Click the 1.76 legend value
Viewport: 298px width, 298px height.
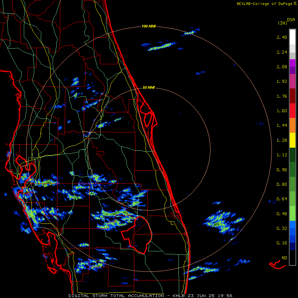point(282,96)
